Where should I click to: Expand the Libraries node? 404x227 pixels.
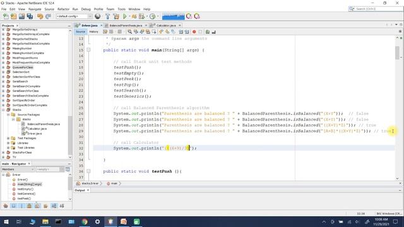pos(8,143)
